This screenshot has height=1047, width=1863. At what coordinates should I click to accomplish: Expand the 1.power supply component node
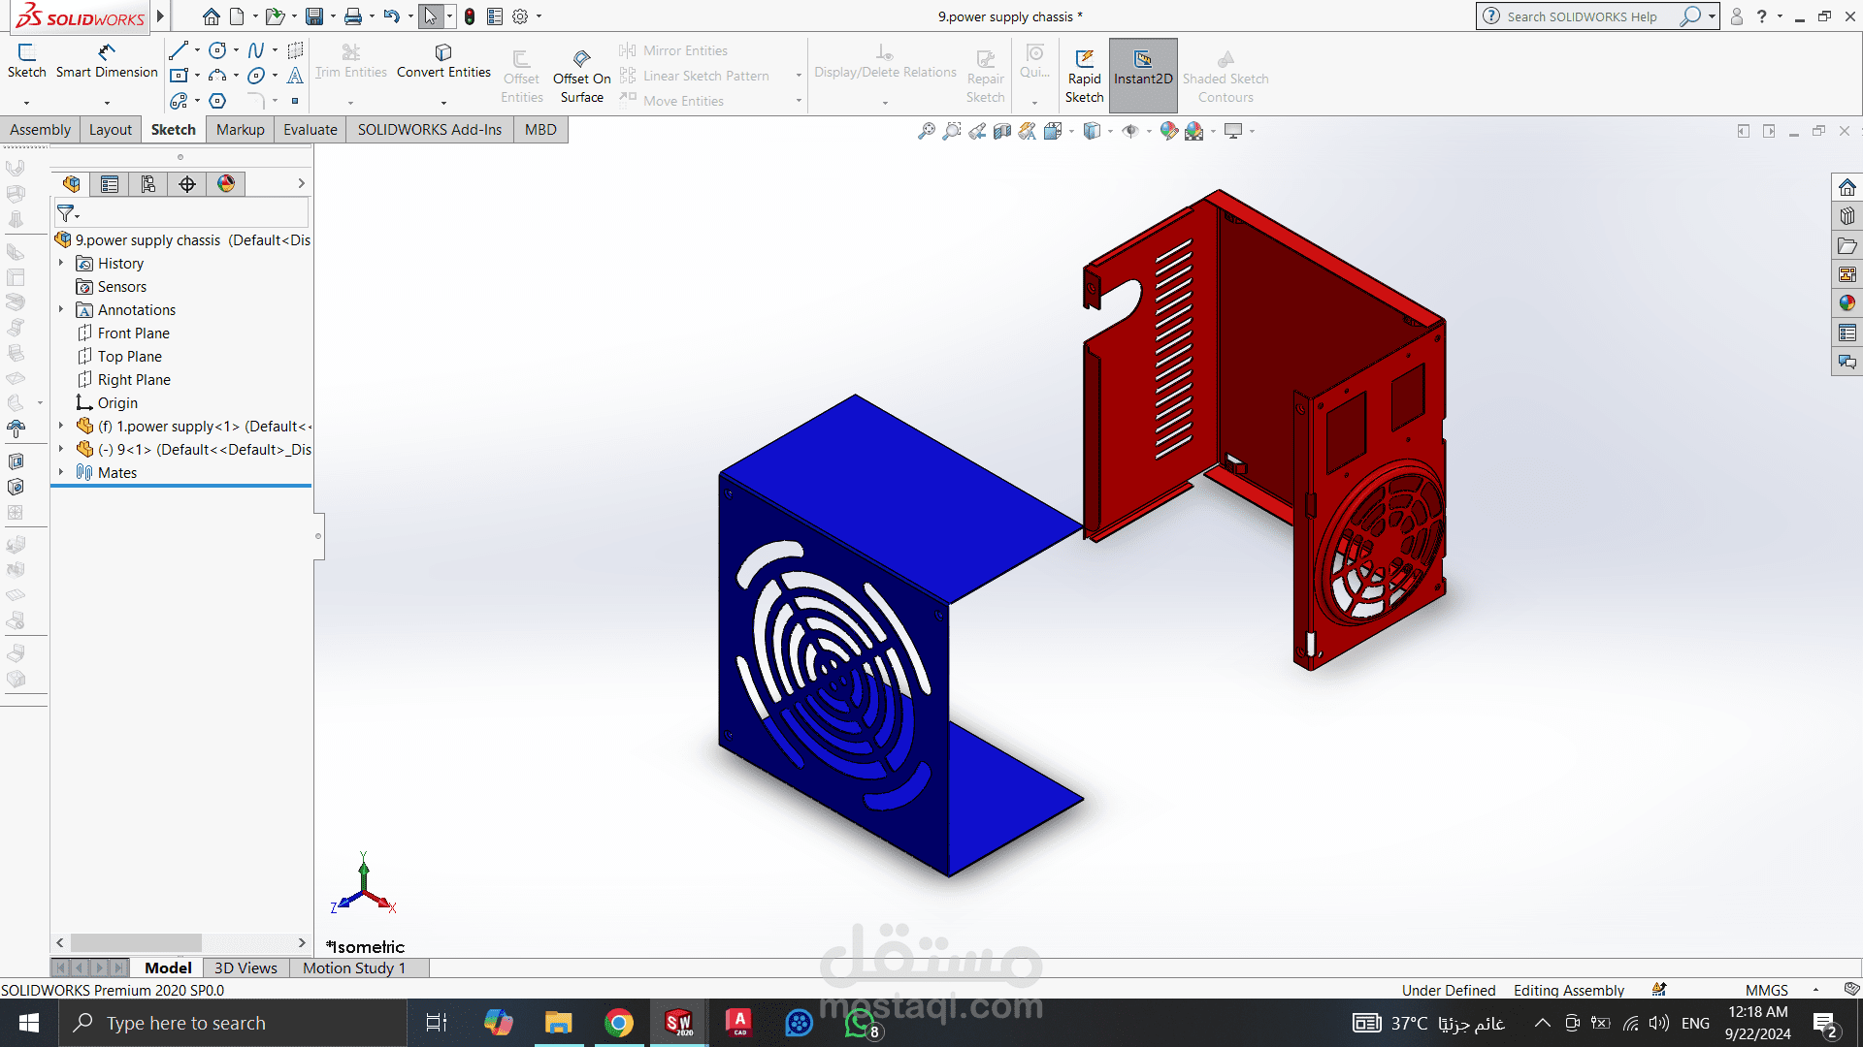tap(61, 426)
